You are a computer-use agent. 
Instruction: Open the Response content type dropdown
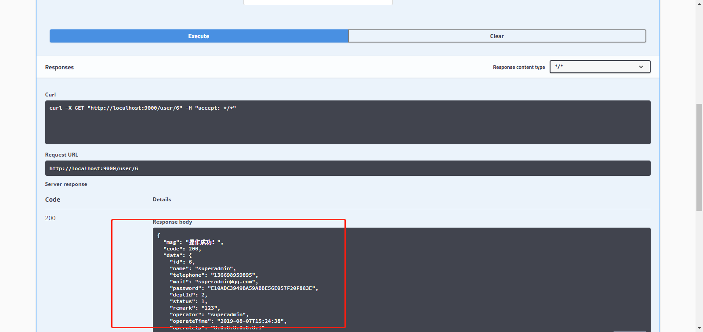(600, 67)
